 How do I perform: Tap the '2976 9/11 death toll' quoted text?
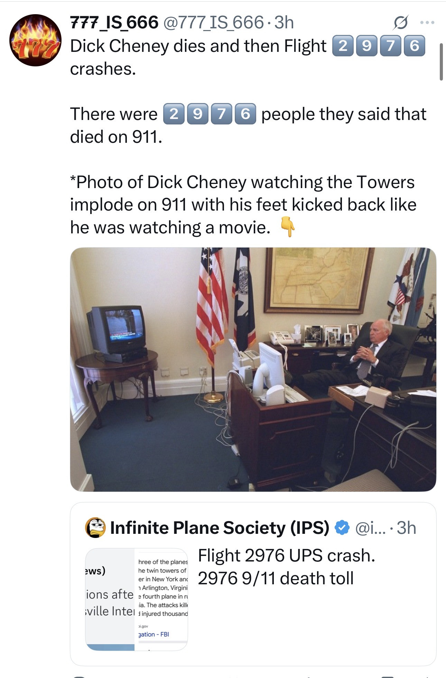[x=276, y=578]
